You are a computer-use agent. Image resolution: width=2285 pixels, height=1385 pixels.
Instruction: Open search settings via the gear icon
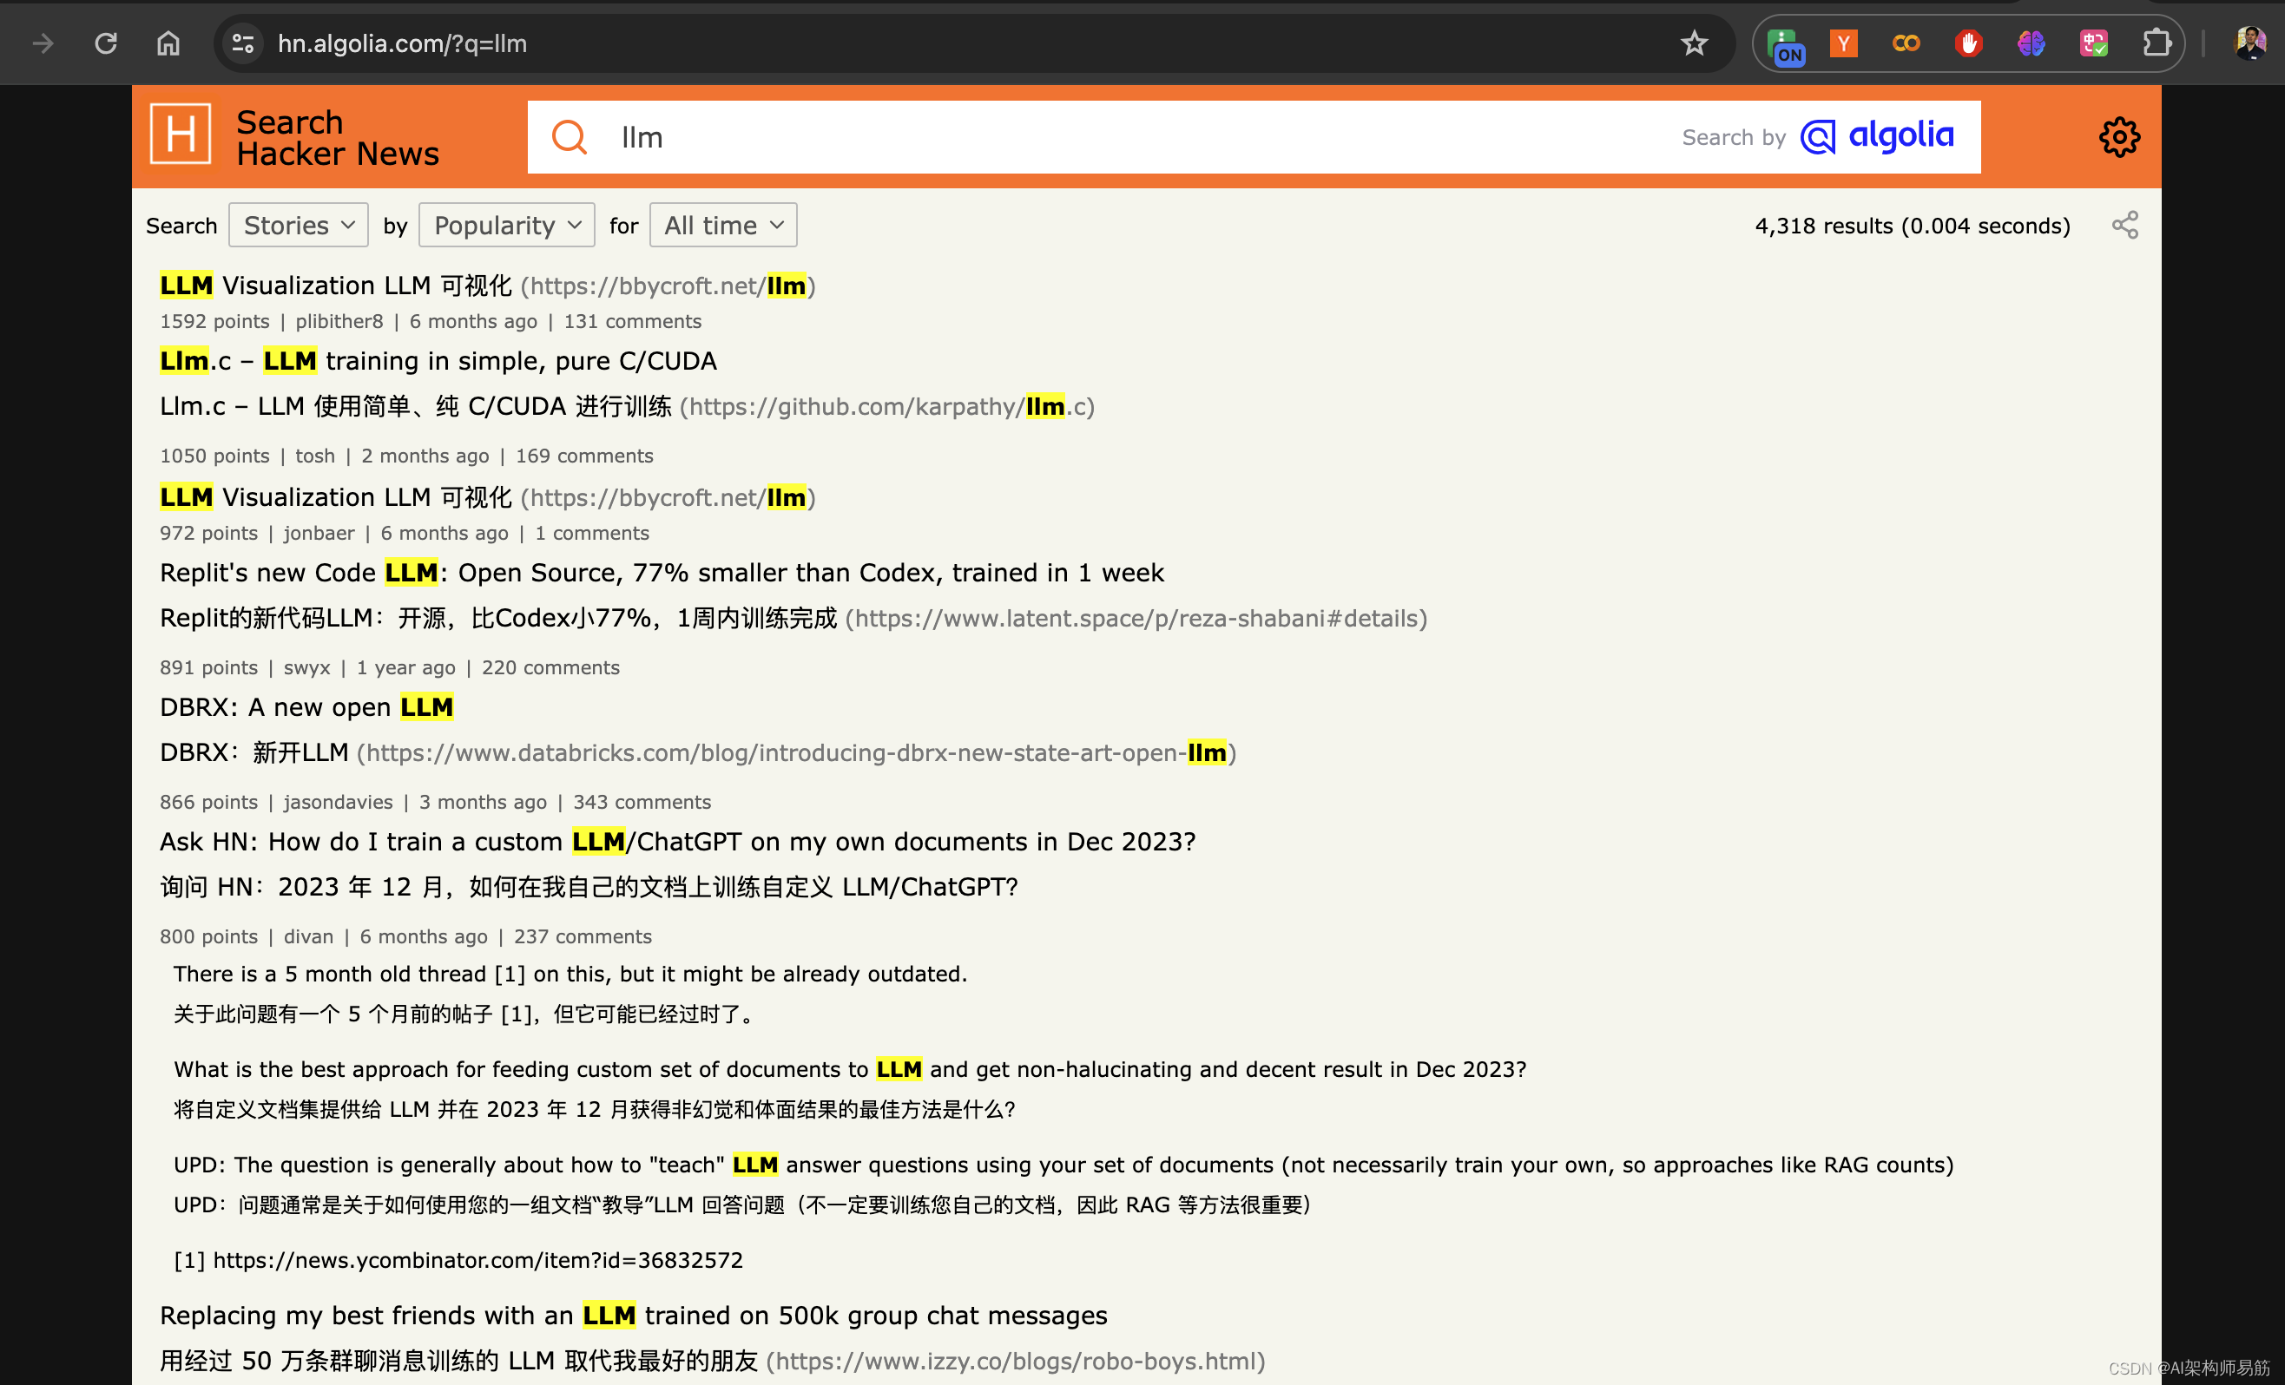pos(2119,136)
